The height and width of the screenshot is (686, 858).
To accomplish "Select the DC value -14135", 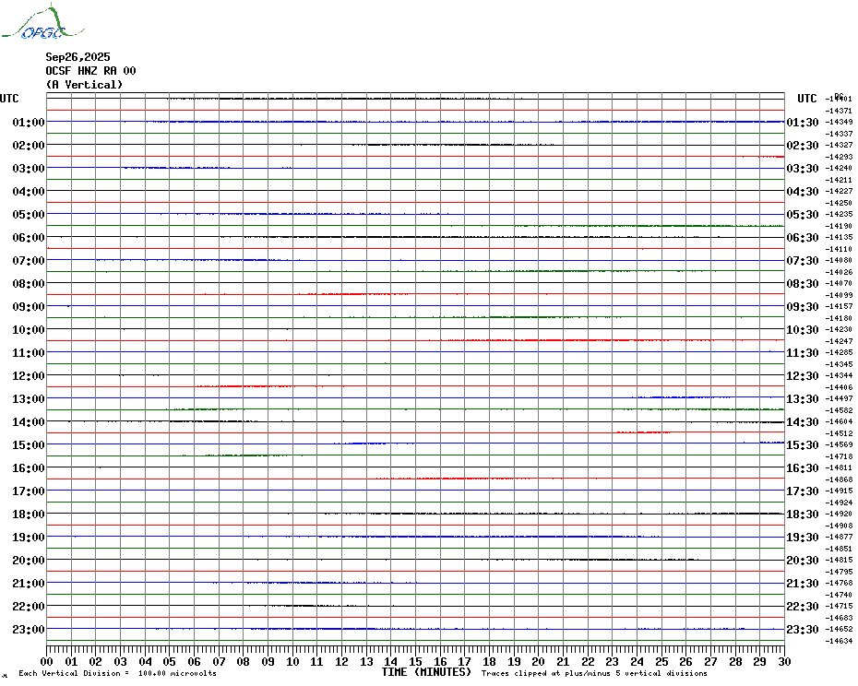I will (839, 237).
